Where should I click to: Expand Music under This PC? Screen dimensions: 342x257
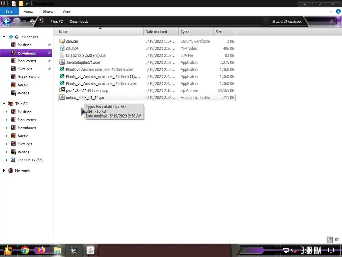click(7, 136)
